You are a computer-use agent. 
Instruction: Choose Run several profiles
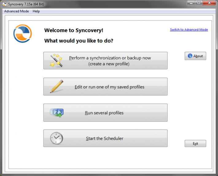coord(105,113)
